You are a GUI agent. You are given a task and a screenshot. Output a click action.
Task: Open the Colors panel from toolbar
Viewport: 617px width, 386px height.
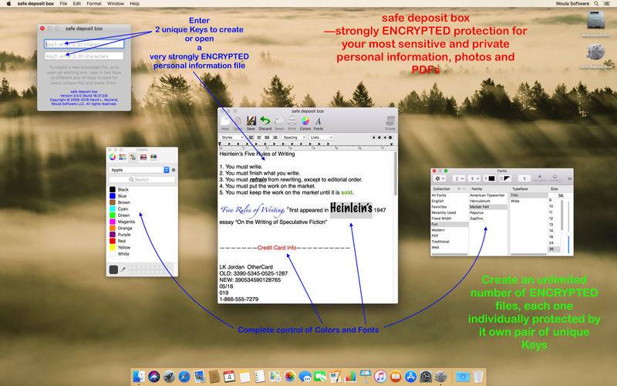[x=305, y=122]
